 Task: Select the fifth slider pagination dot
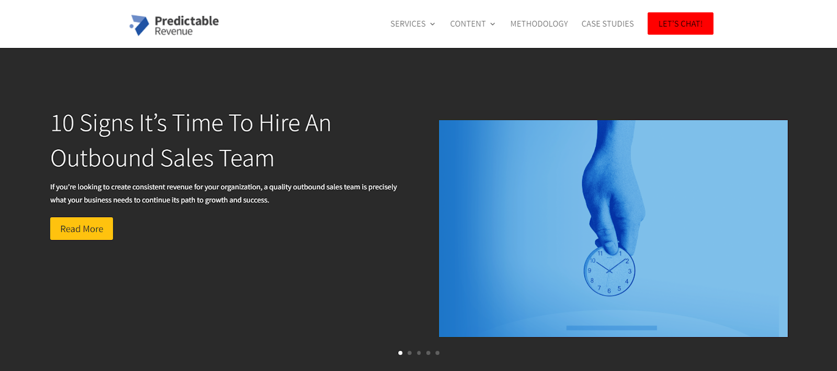(438, 353)
